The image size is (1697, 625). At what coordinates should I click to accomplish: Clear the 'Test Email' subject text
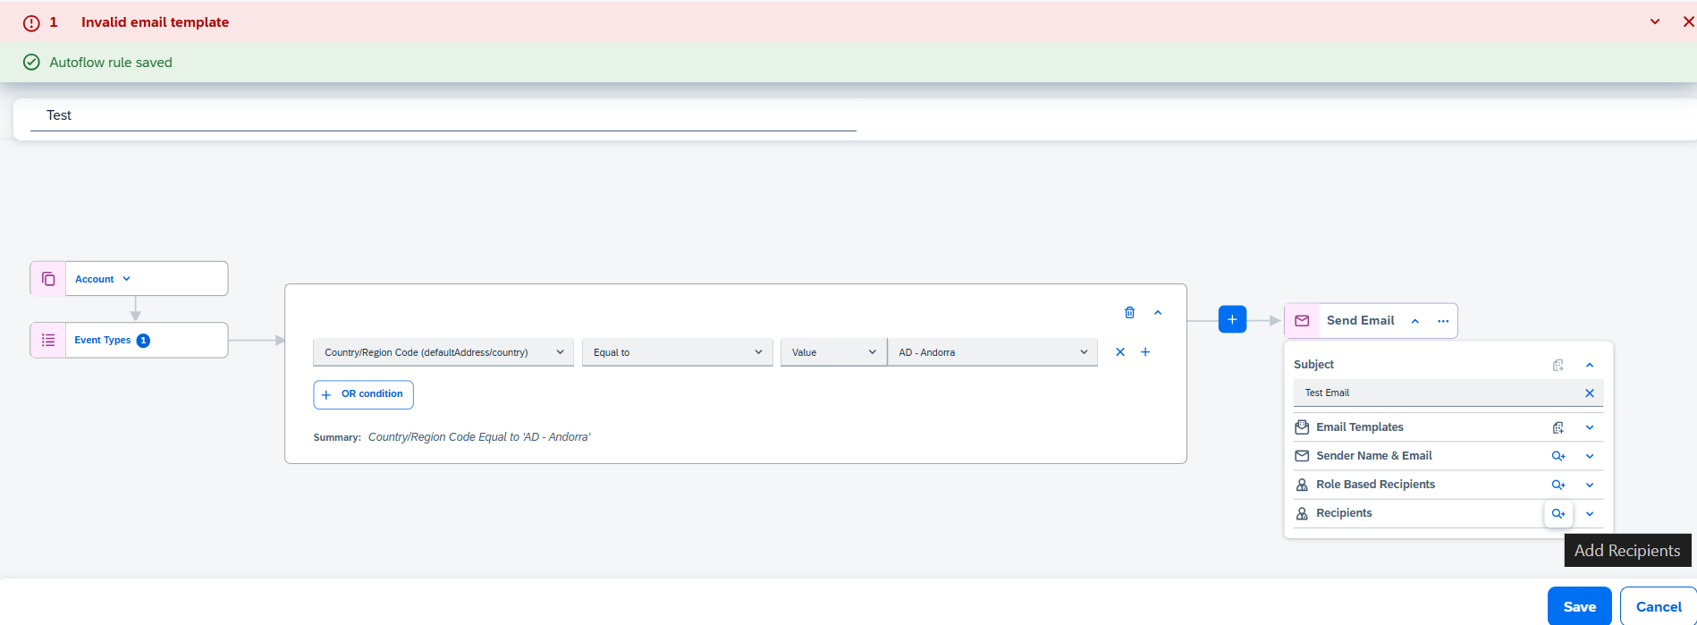(x=1590, y=393)
